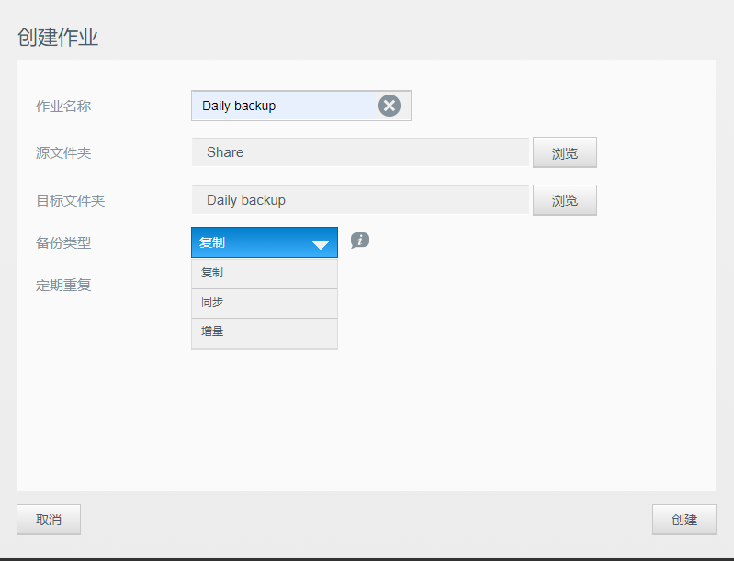Click the 备份类型 label

pyautogui.click(x=63, y=242)
